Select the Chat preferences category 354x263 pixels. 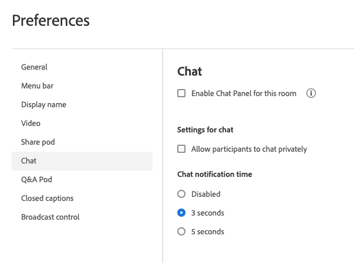point(29,161)
